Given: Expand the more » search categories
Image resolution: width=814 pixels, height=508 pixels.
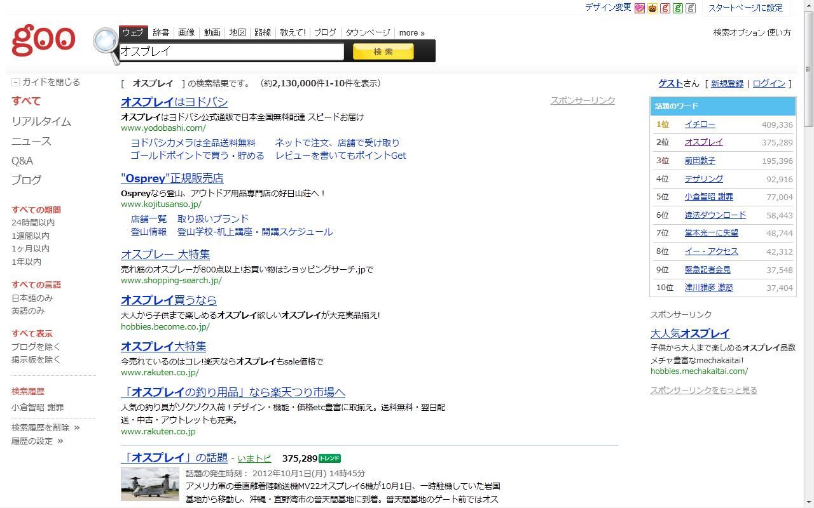Looking at the screenshot, I should click(411, 33).
